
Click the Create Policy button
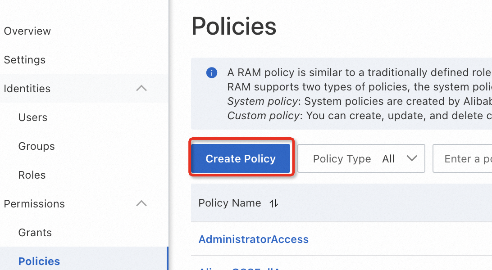point(241,159)
